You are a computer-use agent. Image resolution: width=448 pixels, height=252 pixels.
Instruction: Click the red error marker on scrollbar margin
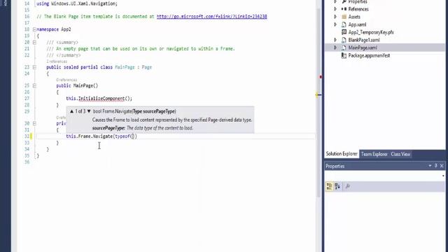coord(321,76)
